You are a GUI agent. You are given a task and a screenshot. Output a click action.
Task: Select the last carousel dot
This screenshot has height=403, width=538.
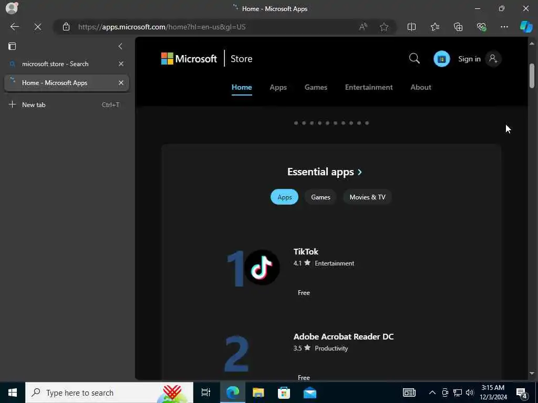point(367,123)
